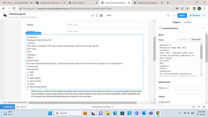This screenshot has width=208, height=117.
Task: Click the production environment button
Action: (8, 107)
